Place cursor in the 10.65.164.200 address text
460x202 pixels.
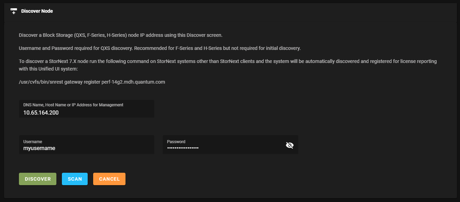(x=41, y=113)
